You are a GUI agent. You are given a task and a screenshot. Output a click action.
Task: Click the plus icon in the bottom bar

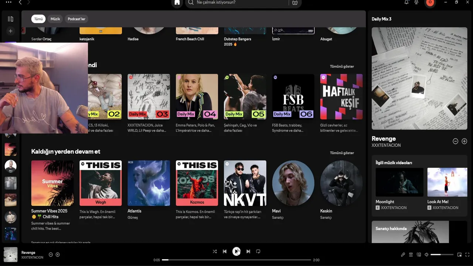click(x=58, y=255)
